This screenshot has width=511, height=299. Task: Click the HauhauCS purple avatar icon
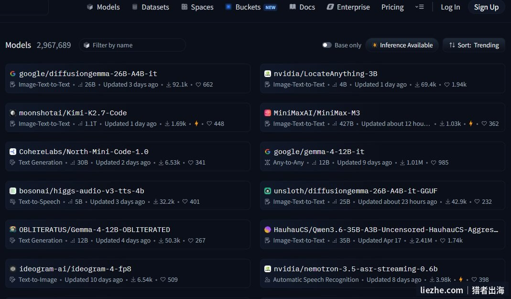[268, 230]
